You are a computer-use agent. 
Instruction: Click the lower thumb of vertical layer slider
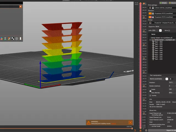pos(141,128)
